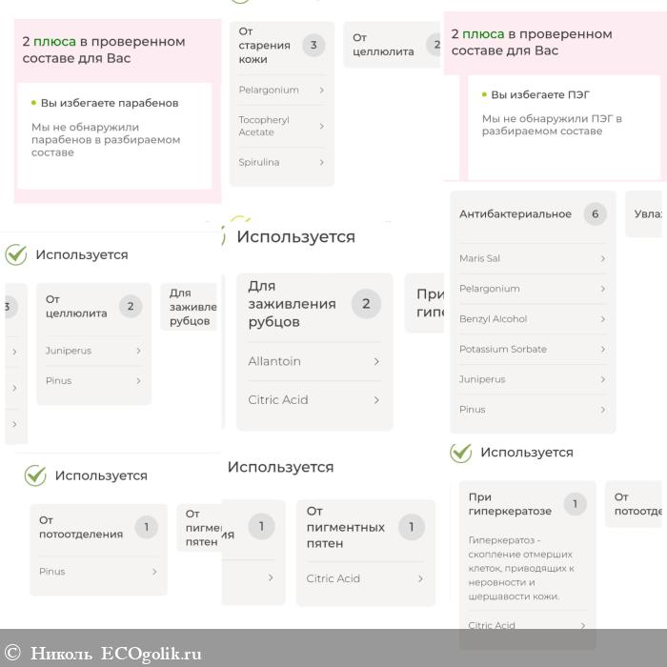Viewport: 667px width, 667px height.
Task: Click the badge 2 in Для заживления рубцов card
Action: coord(366,304)
